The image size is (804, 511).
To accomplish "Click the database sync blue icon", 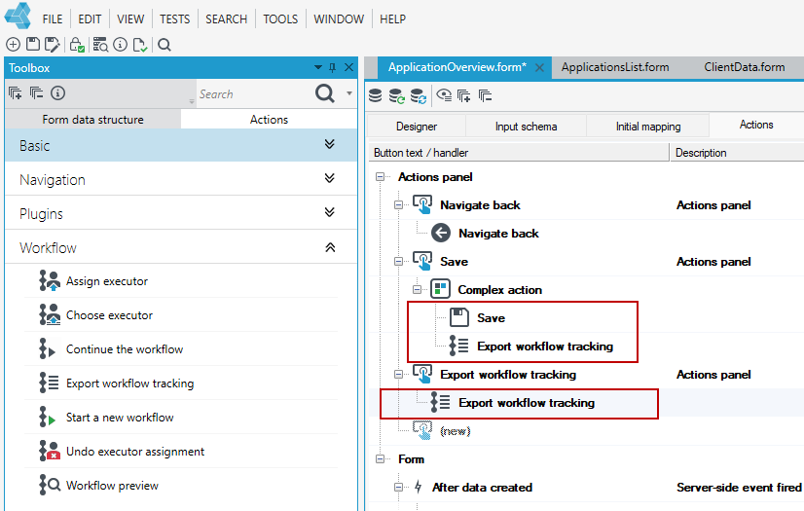I will pyautogui.click(x=418, y=95).
